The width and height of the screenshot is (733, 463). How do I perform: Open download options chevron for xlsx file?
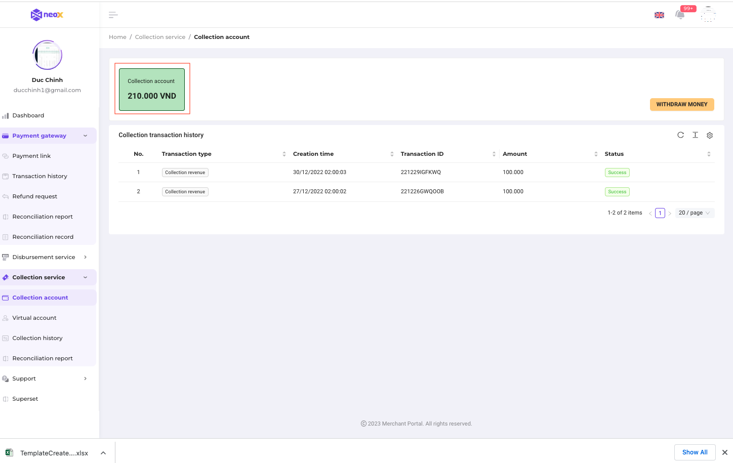(x=103, y=453)
